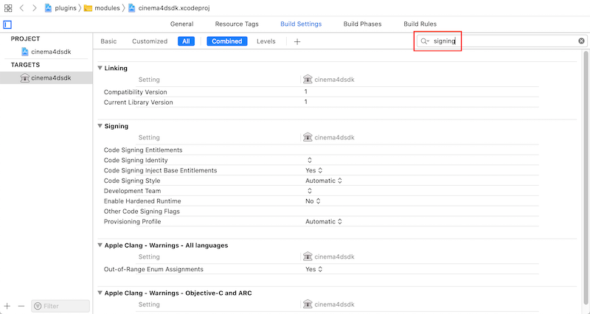590x314 pixels.
Task: Open the Resource Tags tab
Action: coord(237,24)
